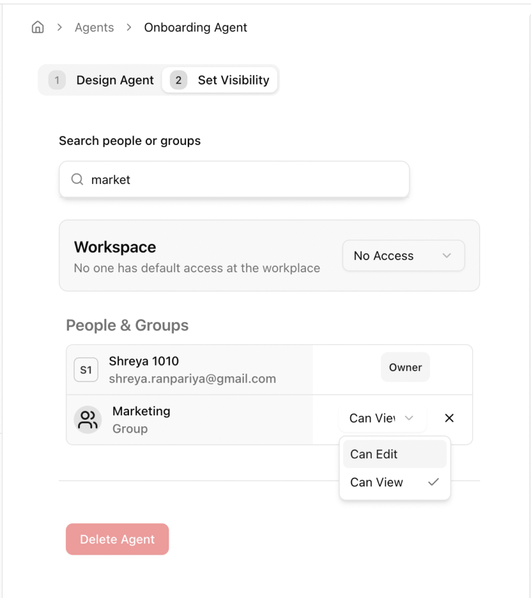Click the Owner role badge
This screenshot has height=598, width=531.
point(405,367)
